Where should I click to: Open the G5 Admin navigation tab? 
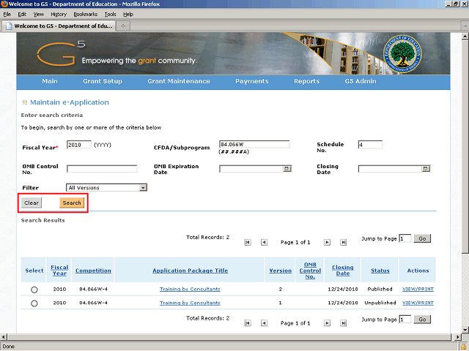coord(361,81)
